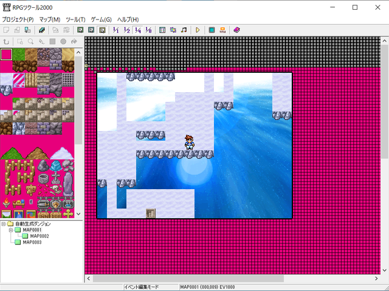
Task: Click the fullscreen mode teal icon
Action: pos(212,30)
